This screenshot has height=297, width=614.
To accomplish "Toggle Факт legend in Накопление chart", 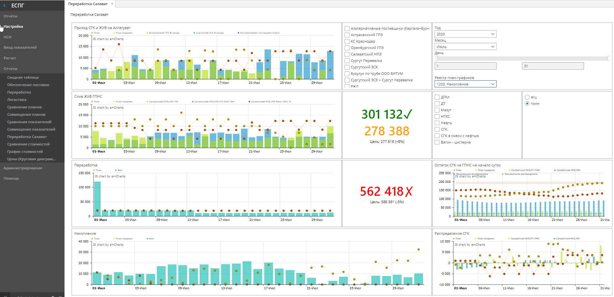I will coord(150,239).
